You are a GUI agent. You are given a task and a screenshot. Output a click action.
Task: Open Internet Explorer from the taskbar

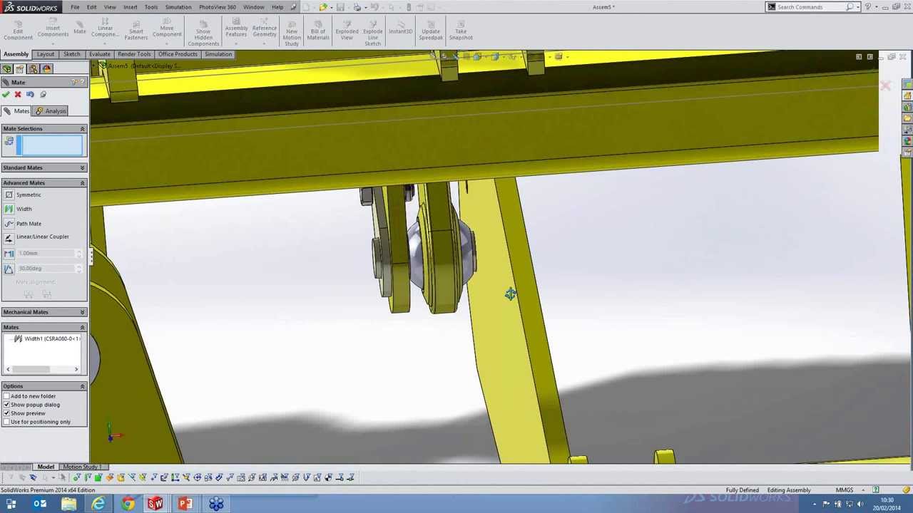(x=98, y=504)
